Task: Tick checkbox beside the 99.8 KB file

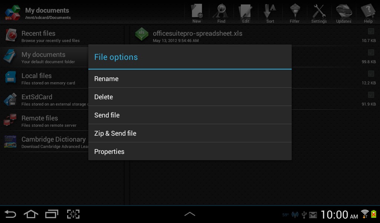Action: click(x=371, y=52)
